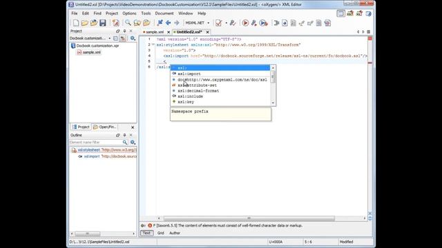442x248 pixels.
Task: Click the XSLT Debugger perspective icon at top right
Action: pos(350,13)
